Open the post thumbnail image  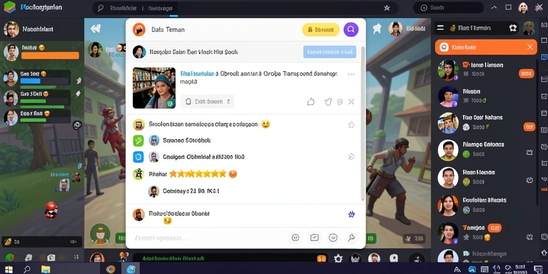(x=154, y=88)
